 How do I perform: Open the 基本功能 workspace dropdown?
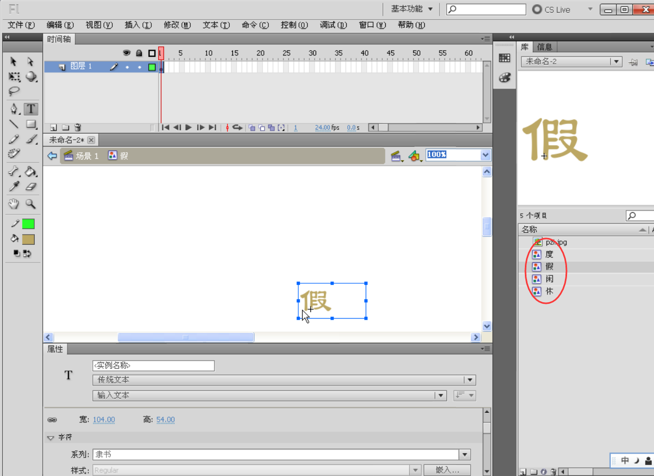click(412, 9)
